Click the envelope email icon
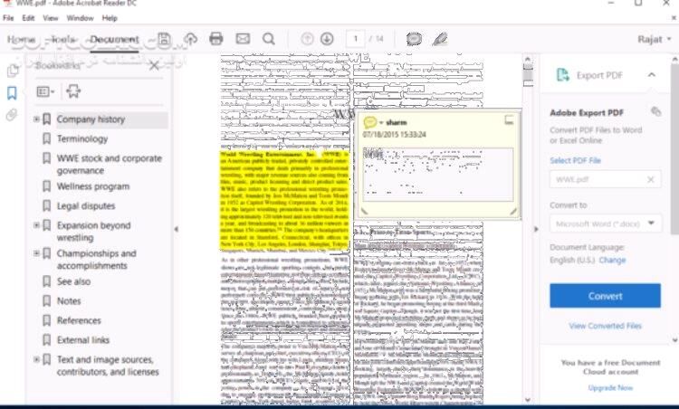This screenshot has height=409, width=679. coord(243,39)
